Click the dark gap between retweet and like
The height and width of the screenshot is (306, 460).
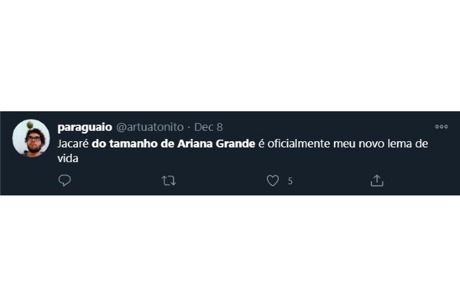click(221, 181)
